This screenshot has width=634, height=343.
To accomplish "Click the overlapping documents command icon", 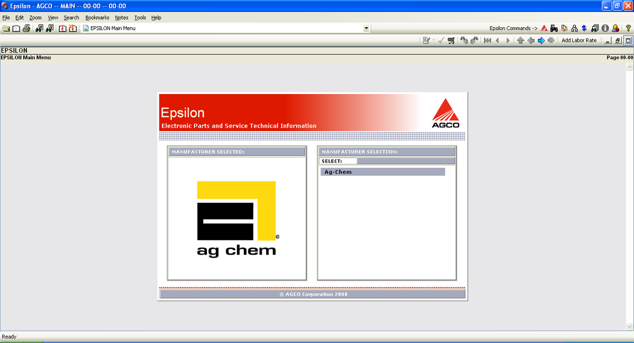I will (564, 28).
